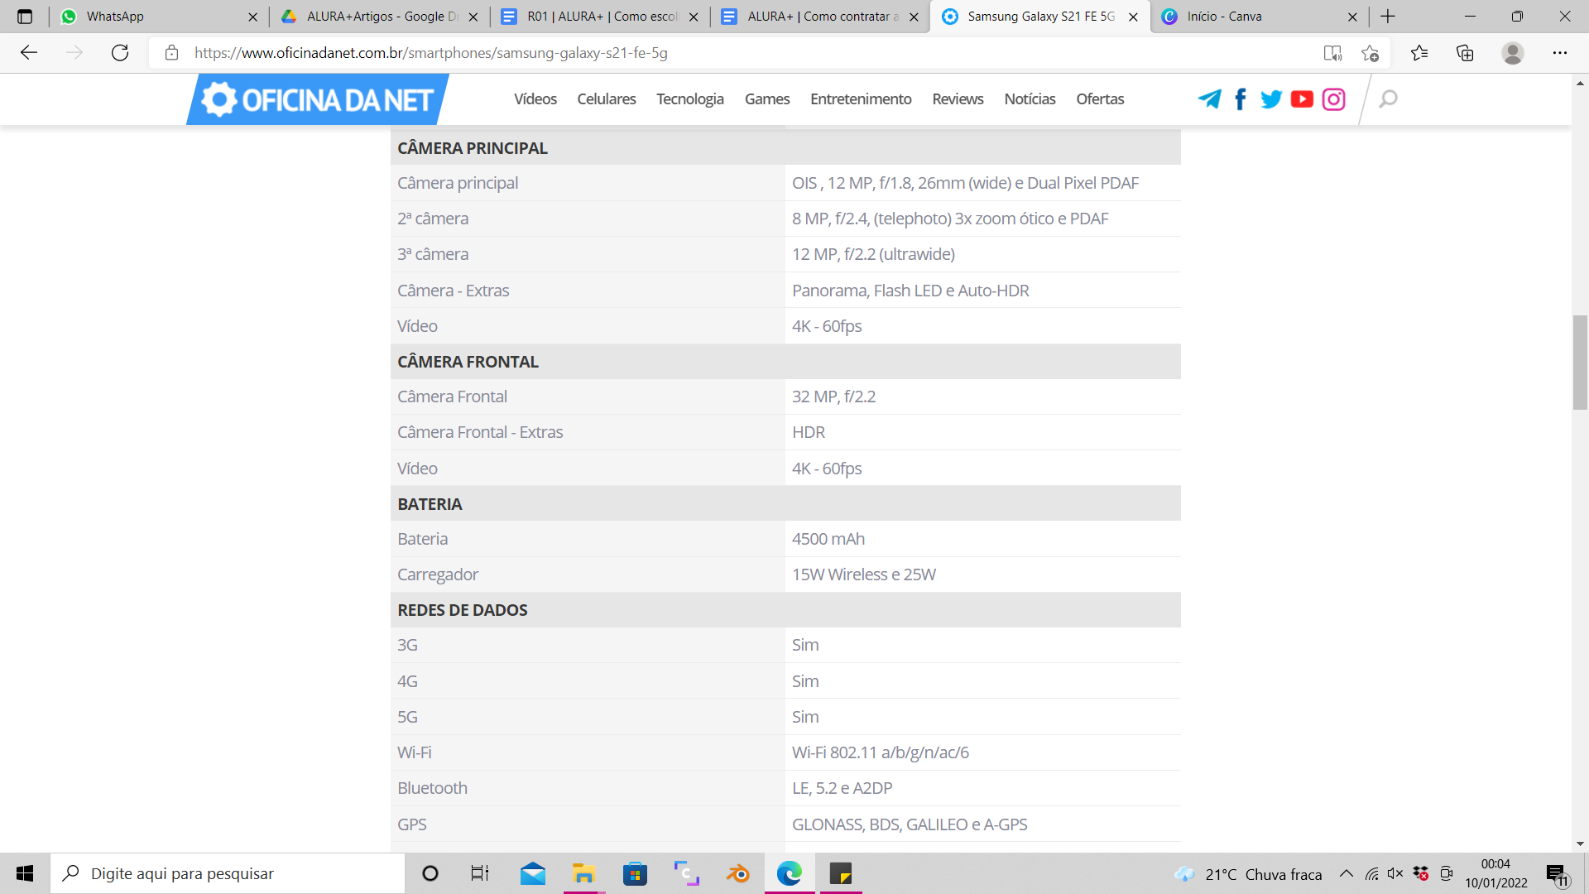
Task: Click the Twitter icon in navbar
Action: 1271,99
